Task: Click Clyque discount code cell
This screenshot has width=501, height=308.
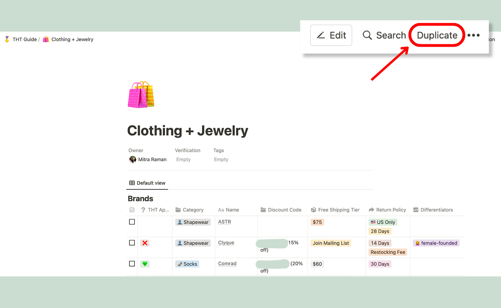Action: 282,247
